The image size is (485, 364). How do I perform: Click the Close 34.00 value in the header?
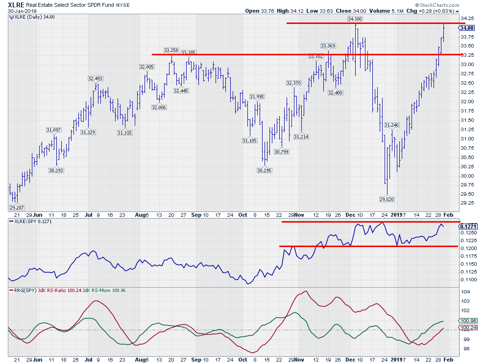pos(351,11)
